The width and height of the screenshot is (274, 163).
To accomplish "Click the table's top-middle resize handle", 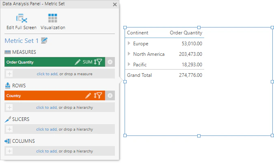I will (x=199, y=28).
